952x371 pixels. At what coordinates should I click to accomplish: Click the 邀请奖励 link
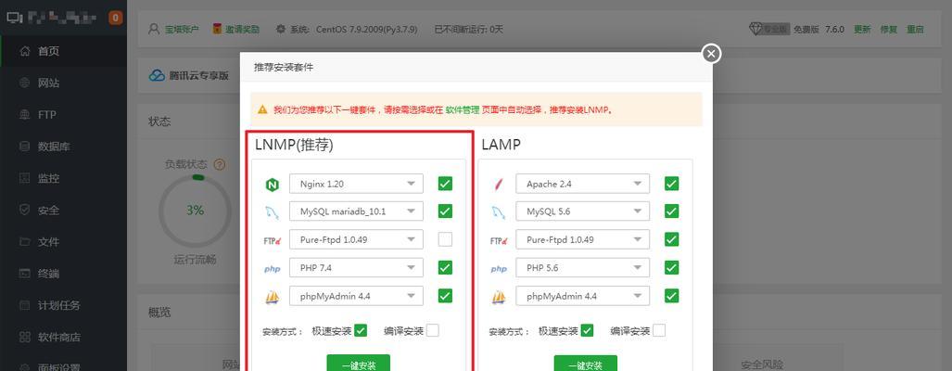(242, 29)
